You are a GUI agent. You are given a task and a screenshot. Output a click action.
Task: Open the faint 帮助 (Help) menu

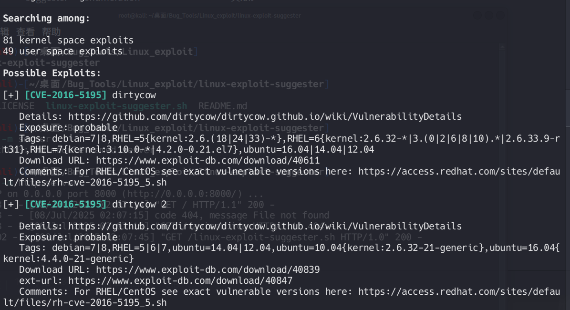click(x=51, y=31)
